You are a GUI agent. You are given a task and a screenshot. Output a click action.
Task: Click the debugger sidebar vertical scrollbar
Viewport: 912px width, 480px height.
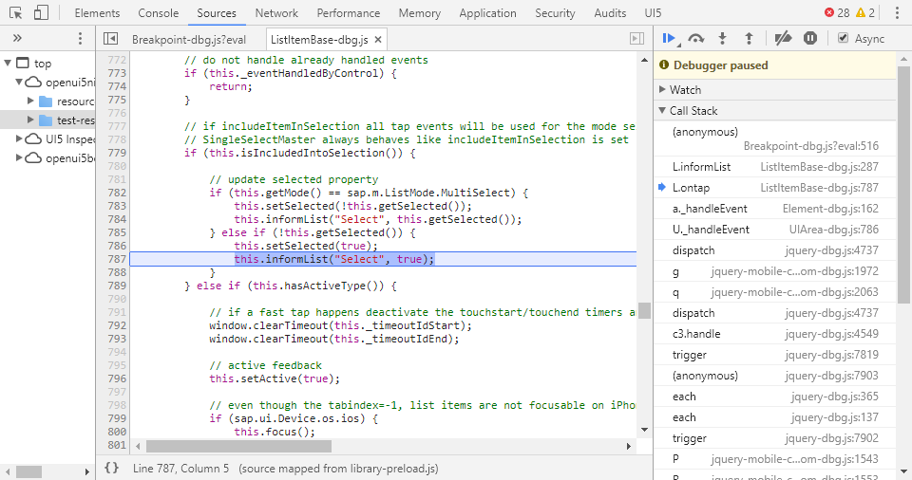903,185
